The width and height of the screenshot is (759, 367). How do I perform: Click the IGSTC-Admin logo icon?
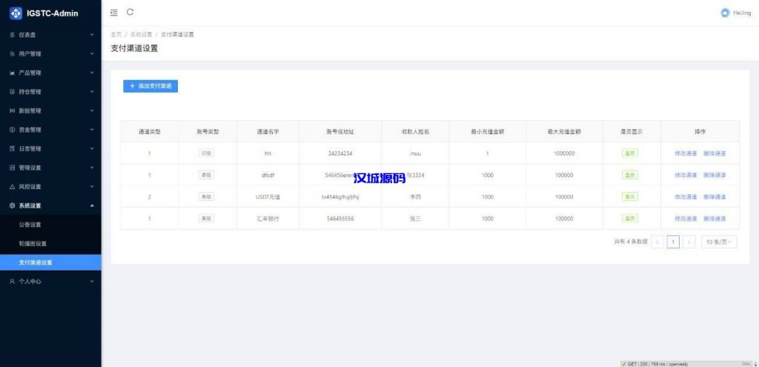(16, 13)
